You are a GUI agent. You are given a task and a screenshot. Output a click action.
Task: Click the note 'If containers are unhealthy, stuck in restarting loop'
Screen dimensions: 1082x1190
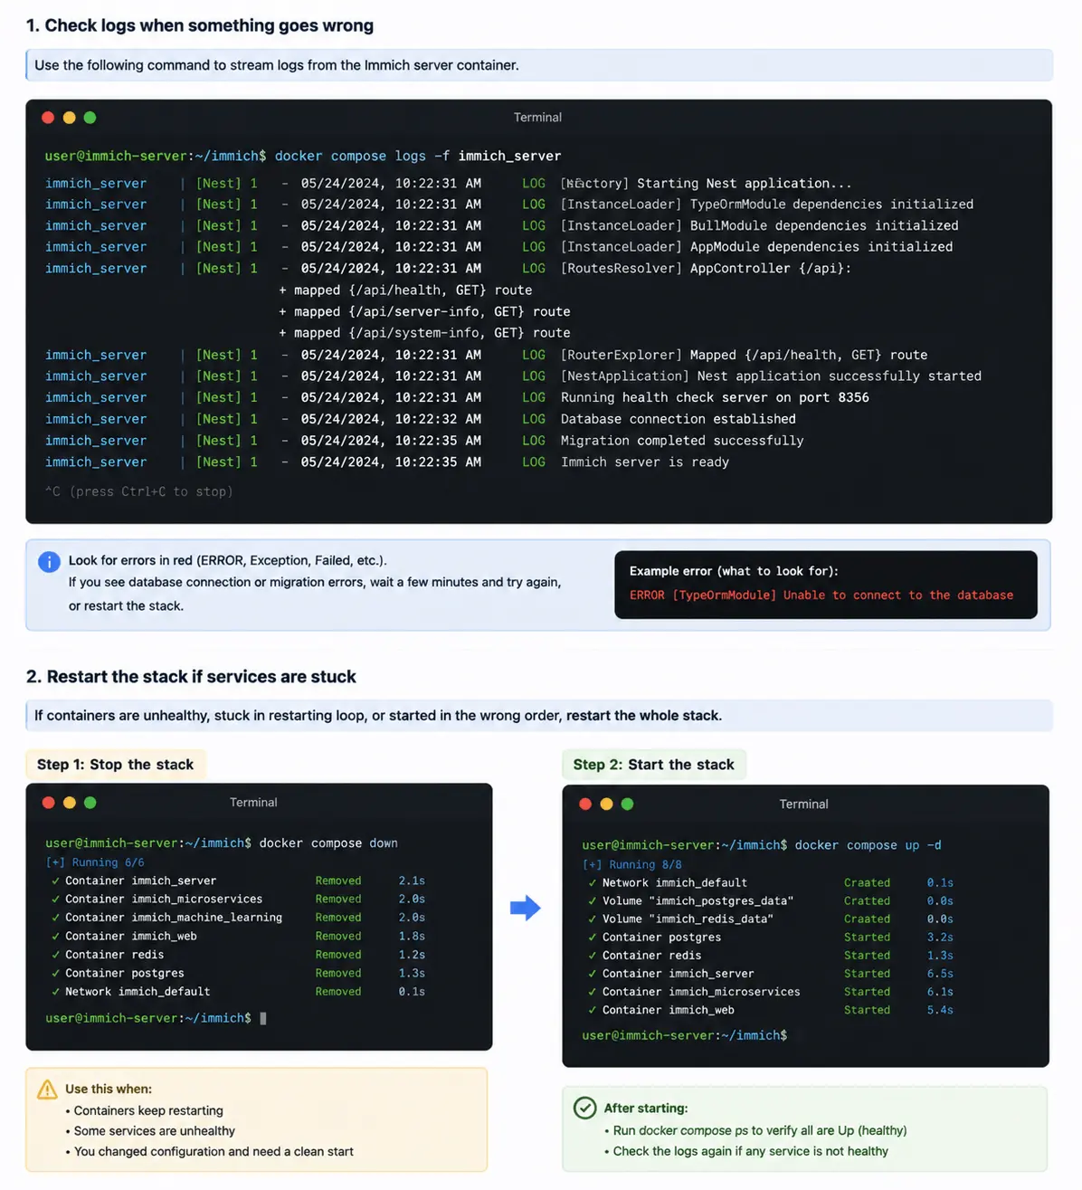click(539, 716)
